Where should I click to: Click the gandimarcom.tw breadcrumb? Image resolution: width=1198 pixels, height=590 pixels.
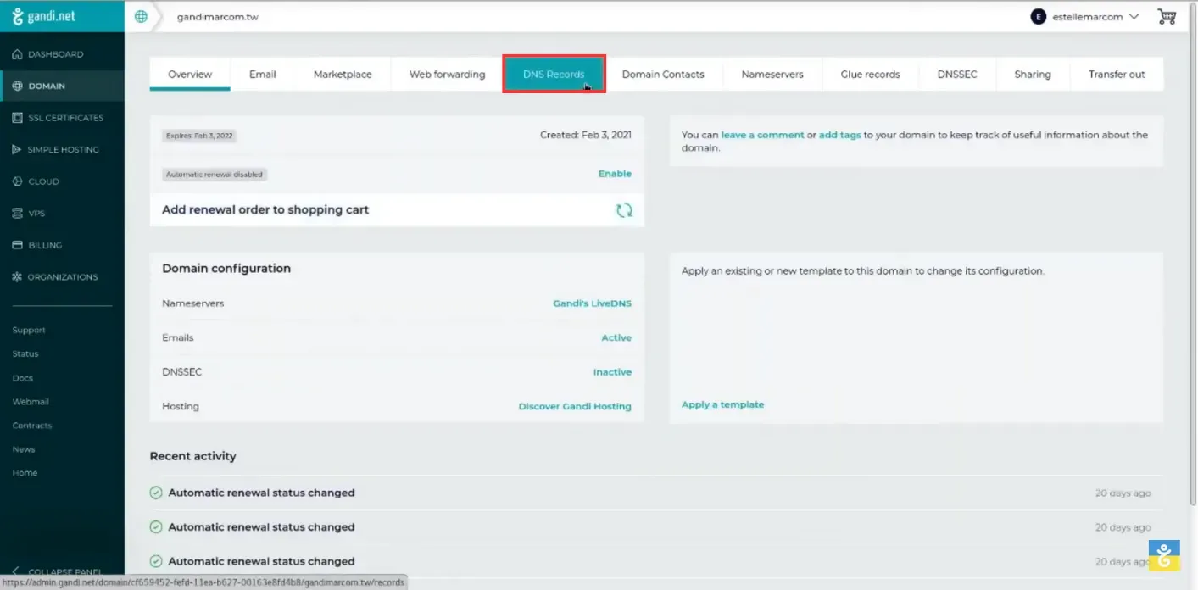point(218,17)
